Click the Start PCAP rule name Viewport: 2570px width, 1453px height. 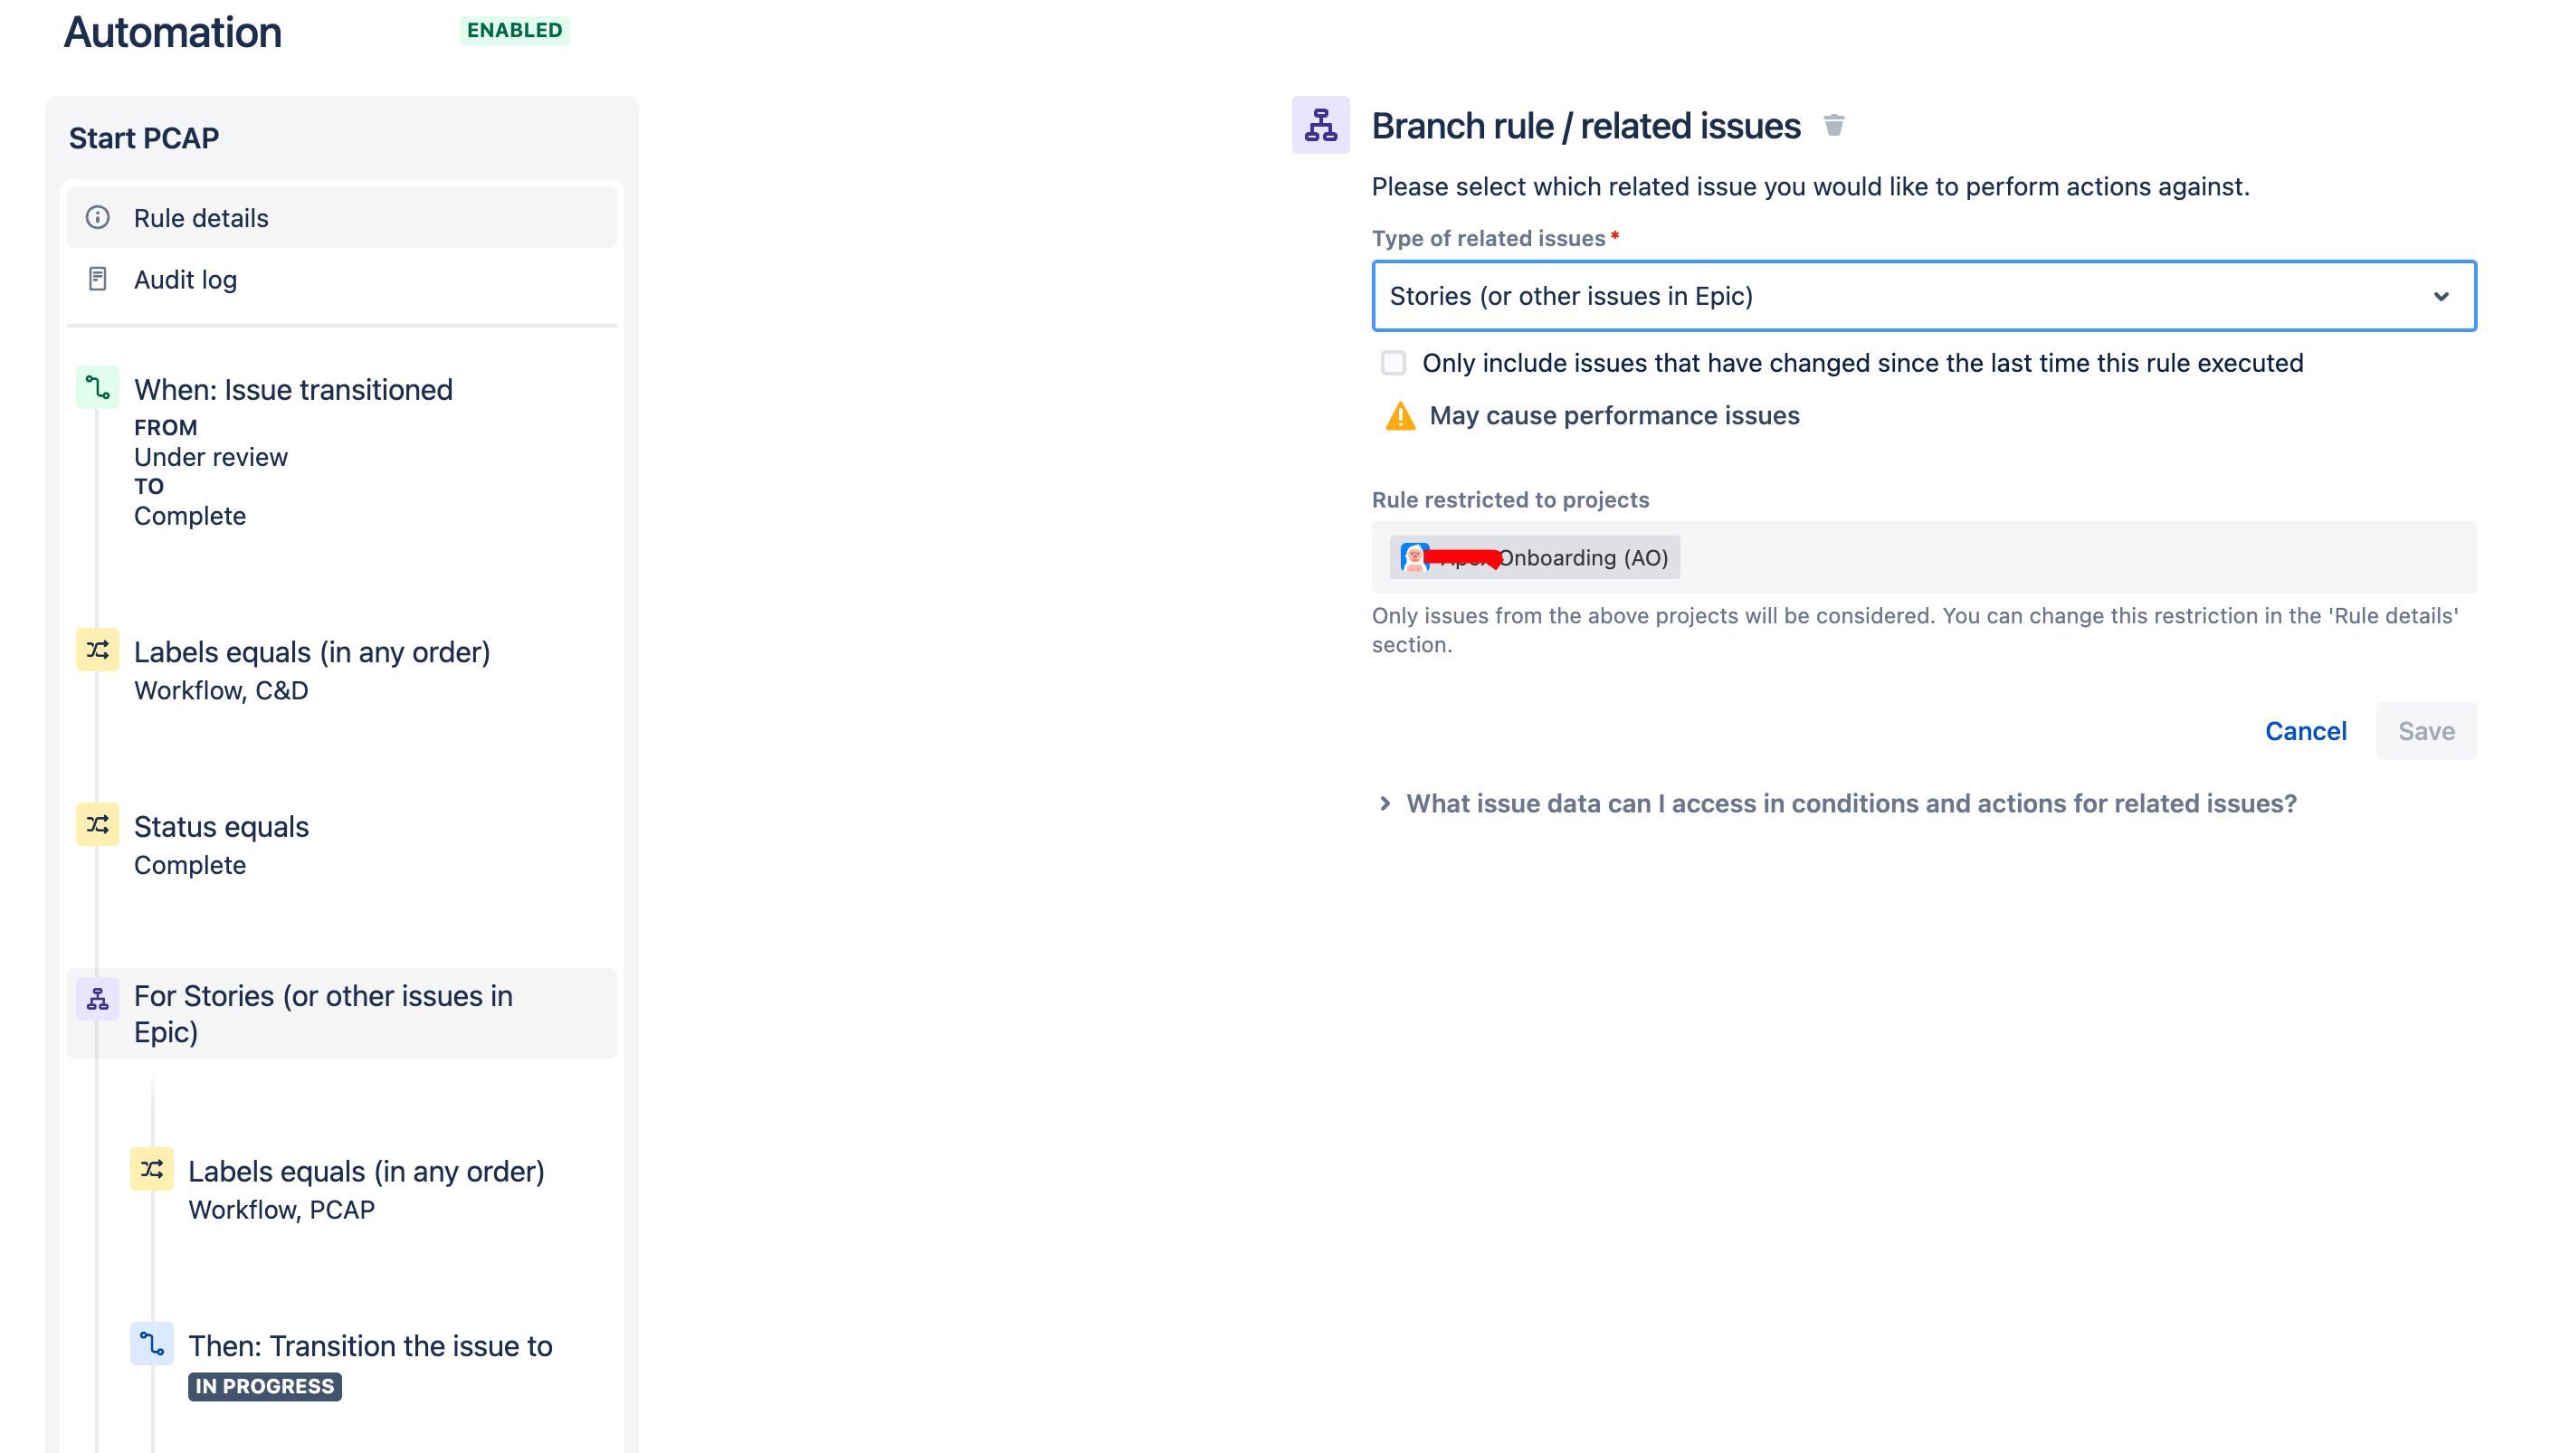144,138
